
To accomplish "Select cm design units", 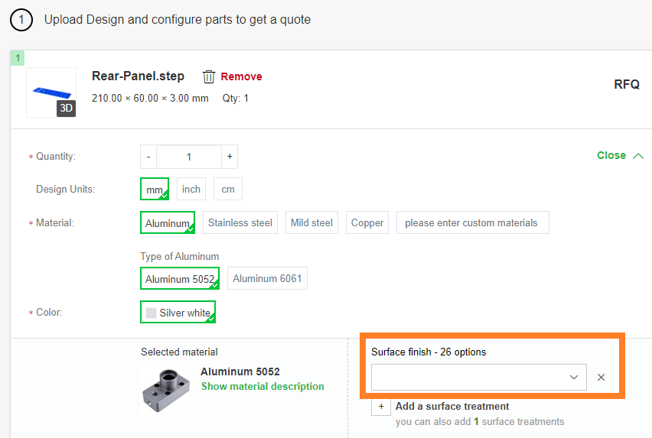I will point(228,189).
